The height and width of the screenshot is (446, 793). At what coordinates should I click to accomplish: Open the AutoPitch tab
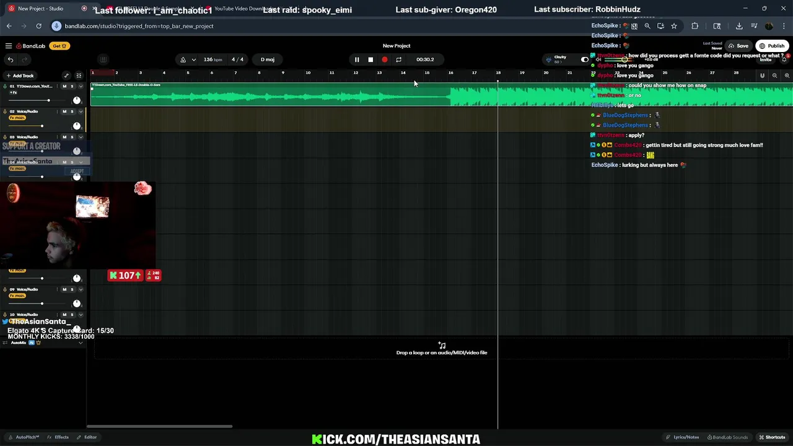24,437
